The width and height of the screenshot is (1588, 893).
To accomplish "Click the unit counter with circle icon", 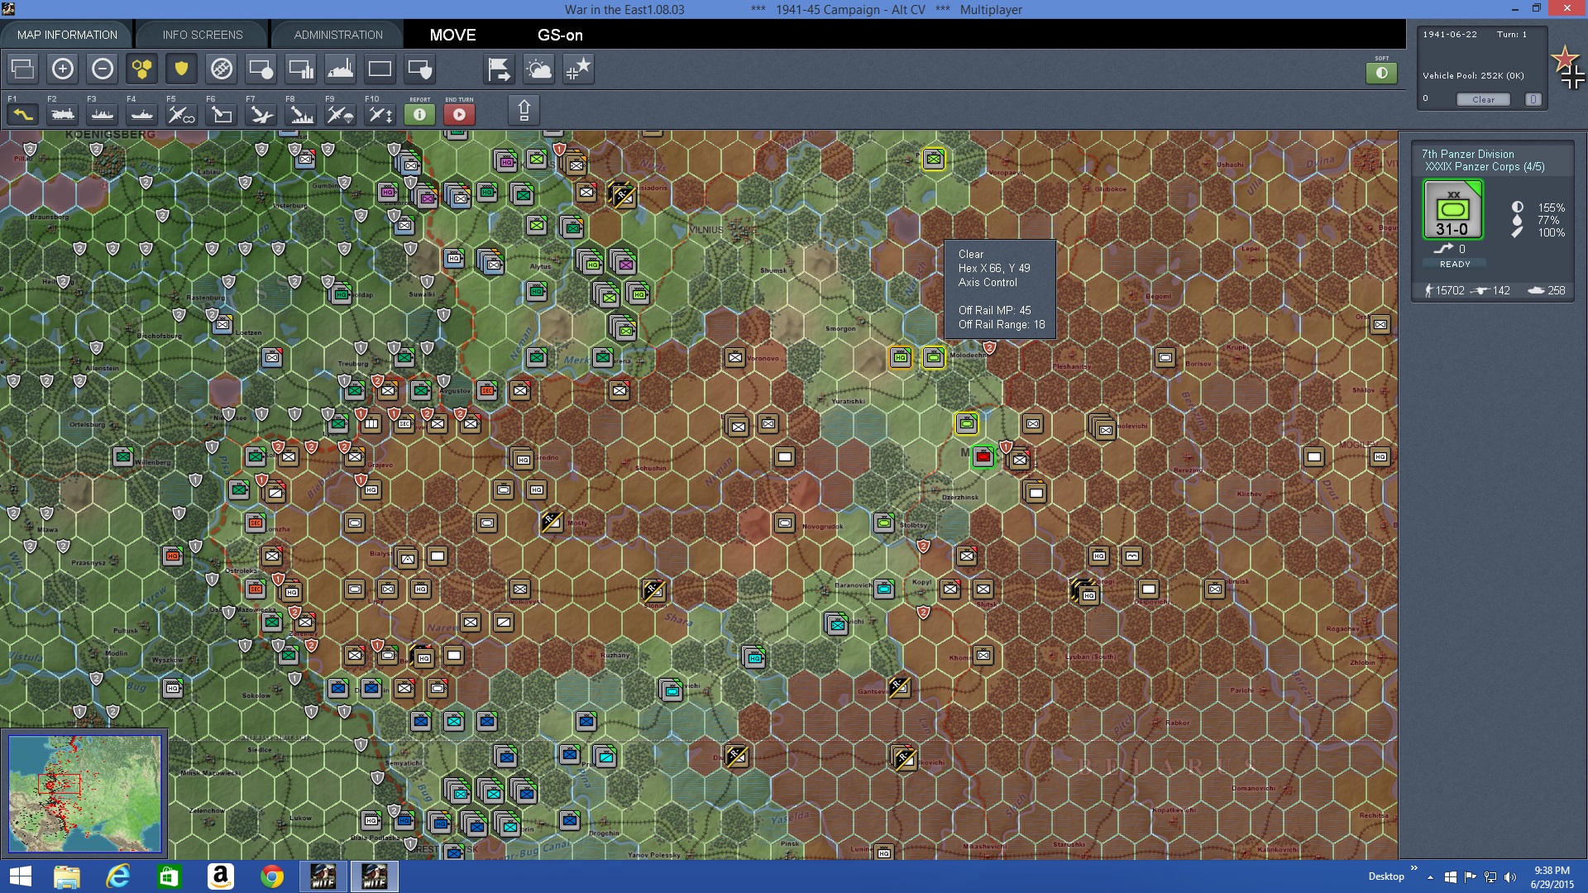I will coord(261,69).
